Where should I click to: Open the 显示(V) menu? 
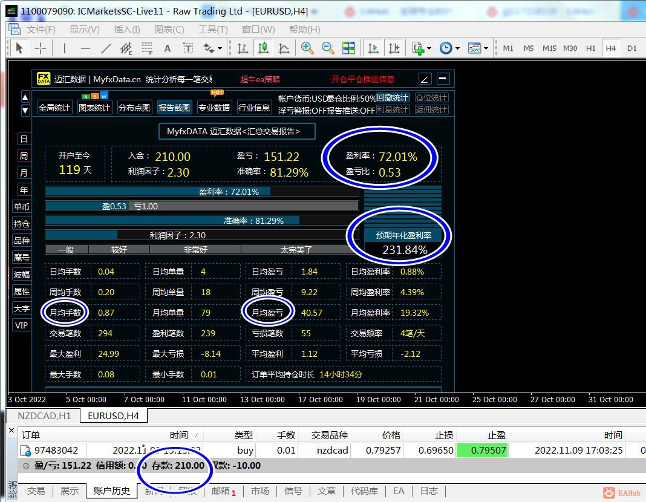point(85,29)
